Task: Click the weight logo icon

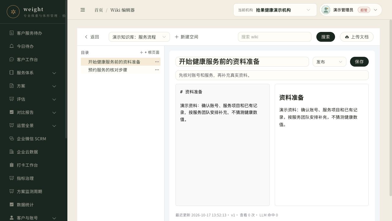Action: coord(13,12)
